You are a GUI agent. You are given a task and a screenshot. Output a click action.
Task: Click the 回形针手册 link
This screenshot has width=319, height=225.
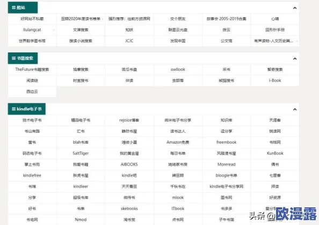click(x=275, y=30)
